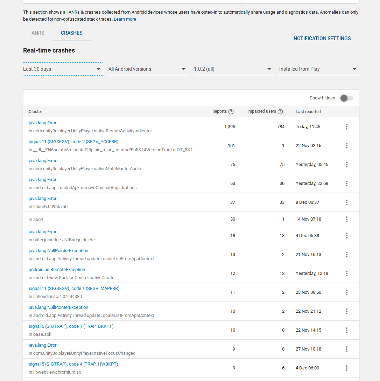Toggle the Show hidden switch
Screen dimensions: 380x381
click(x=346, y=98)
